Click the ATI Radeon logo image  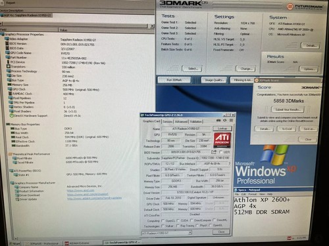[222, 140]
